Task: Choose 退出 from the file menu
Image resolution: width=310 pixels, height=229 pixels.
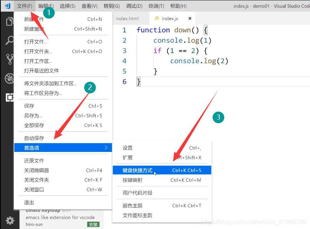Action: [x=63, y=203]
